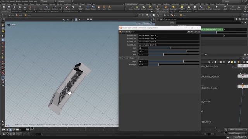Open the Windows menu
Screen dimensions: 248x139
25,1
